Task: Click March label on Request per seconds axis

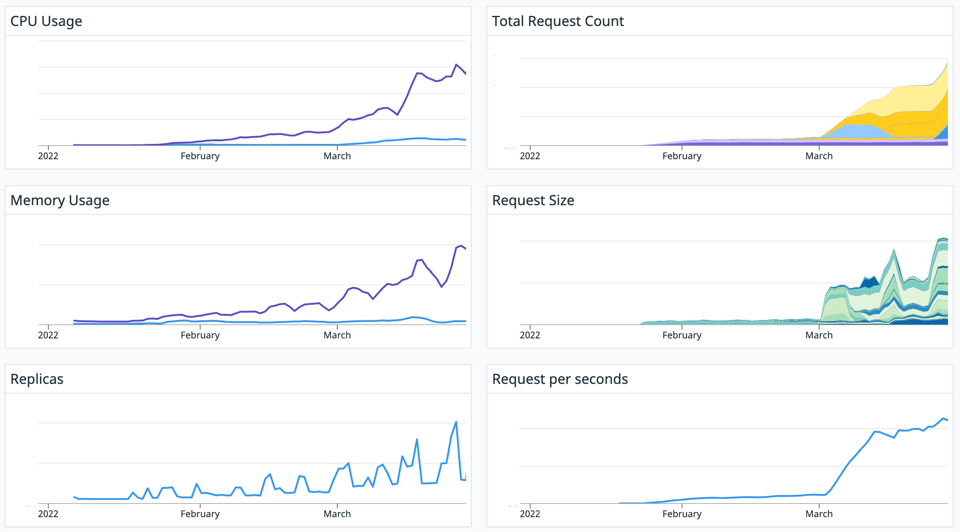Action: pyautogui.click(x=819, y=514)
